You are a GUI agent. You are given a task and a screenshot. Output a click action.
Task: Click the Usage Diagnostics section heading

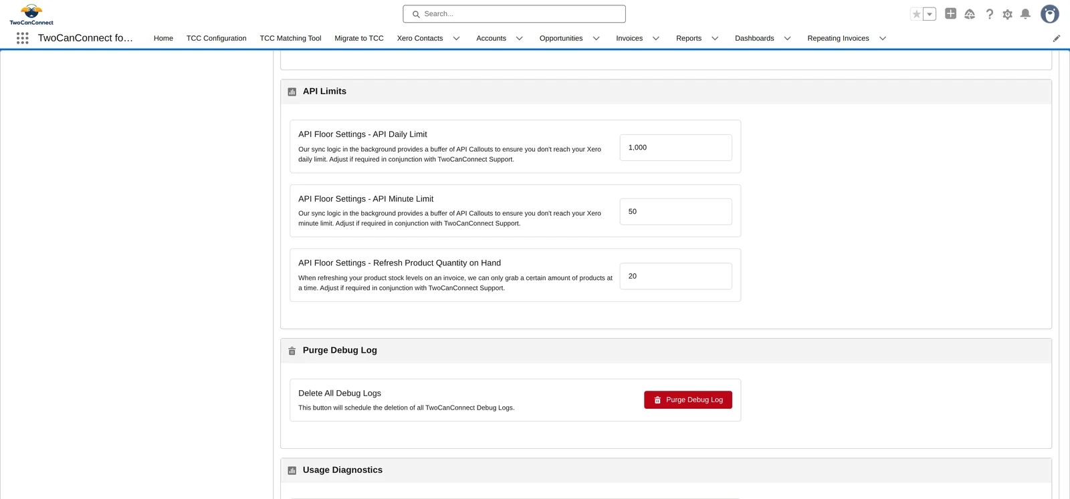tap(342, 470)
